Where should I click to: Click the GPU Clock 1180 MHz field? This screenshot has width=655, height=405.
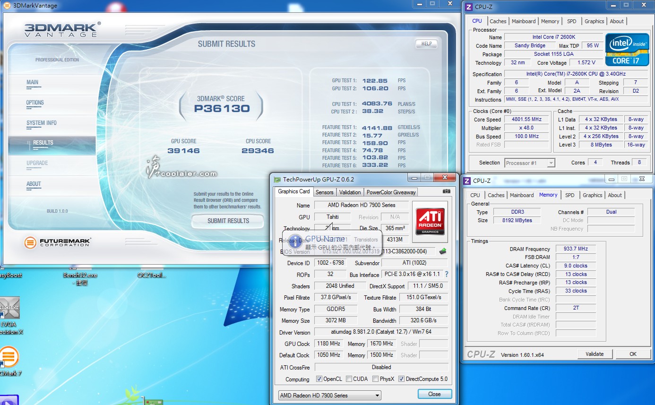pos(328,344)
